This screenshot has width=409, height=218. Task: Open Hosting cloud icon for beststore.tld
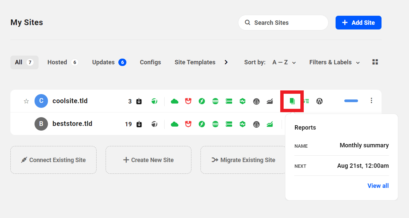coord(174,124)
